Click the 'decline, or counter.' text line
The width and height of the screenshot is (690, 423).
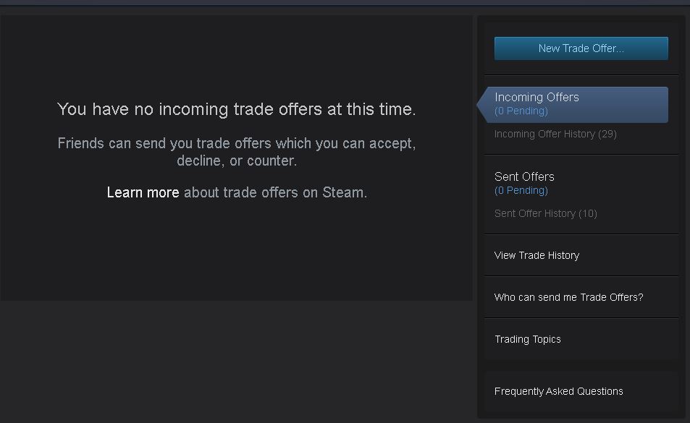pyautogui.click(x=237, y=161)
